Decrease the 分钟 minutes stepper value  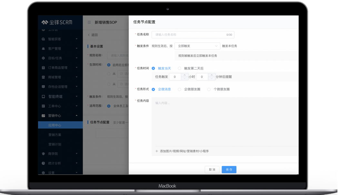coord(212,79)
